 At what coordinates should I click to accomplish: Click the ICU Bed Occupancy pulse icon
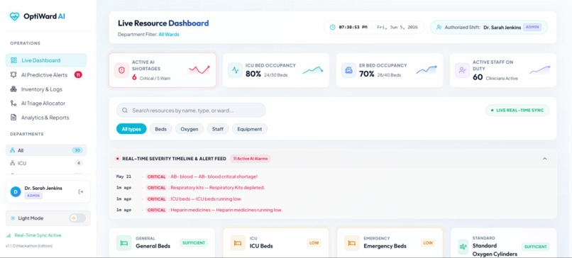click(236, 70)
